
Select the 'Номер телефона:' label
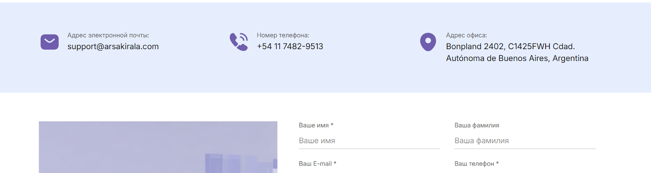point(283,35)
